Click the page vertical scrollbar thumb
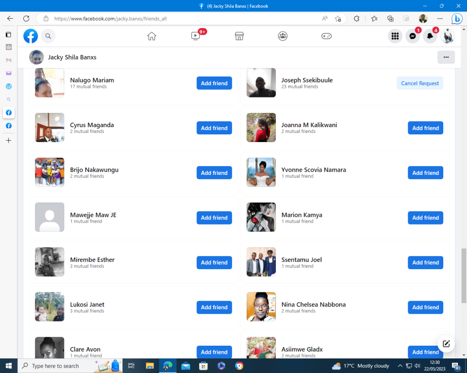The image size is (467, 373). click(464, 275)
